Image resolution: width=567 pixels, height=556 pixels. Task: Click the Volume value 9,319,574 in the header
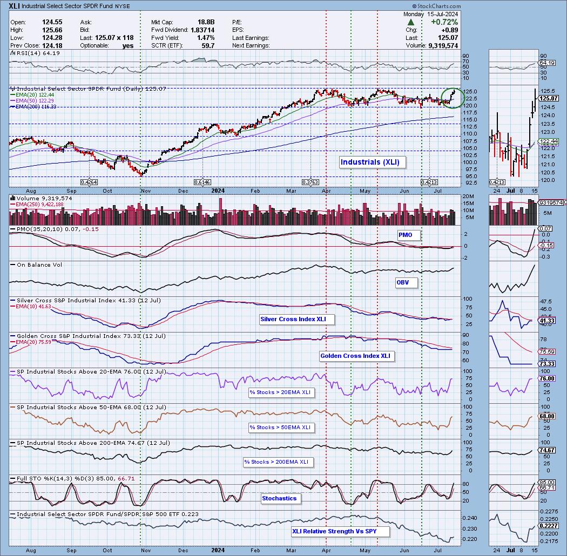[443, 45]
